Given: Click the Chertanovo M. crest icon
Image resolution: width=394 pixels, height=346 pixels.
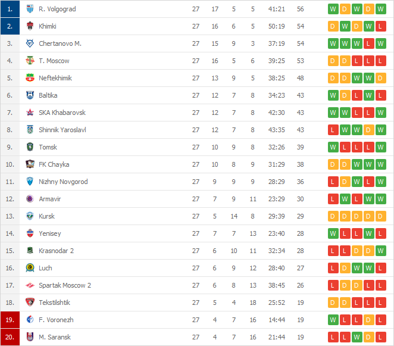Looking at the screenshot, I should pos(30,43).
